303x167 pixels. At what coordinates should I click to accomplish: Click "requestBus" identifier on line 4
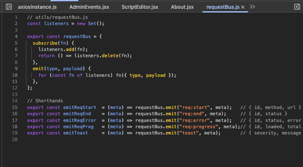click(x=77, y=36)
